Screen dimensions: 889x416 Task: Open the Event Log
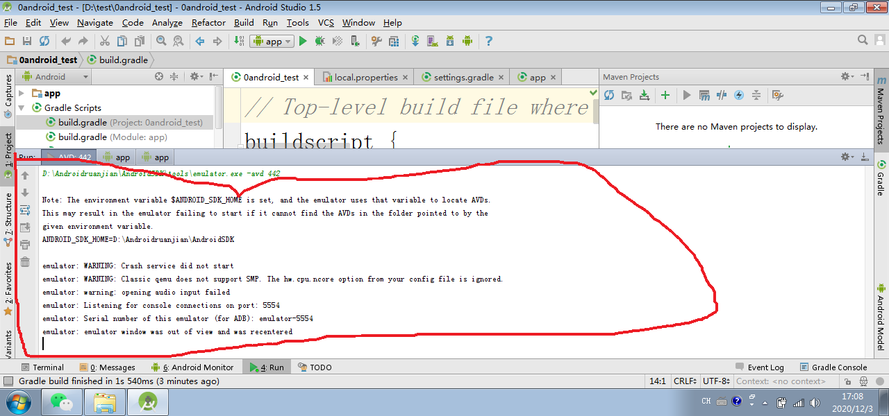click(759, 367)
